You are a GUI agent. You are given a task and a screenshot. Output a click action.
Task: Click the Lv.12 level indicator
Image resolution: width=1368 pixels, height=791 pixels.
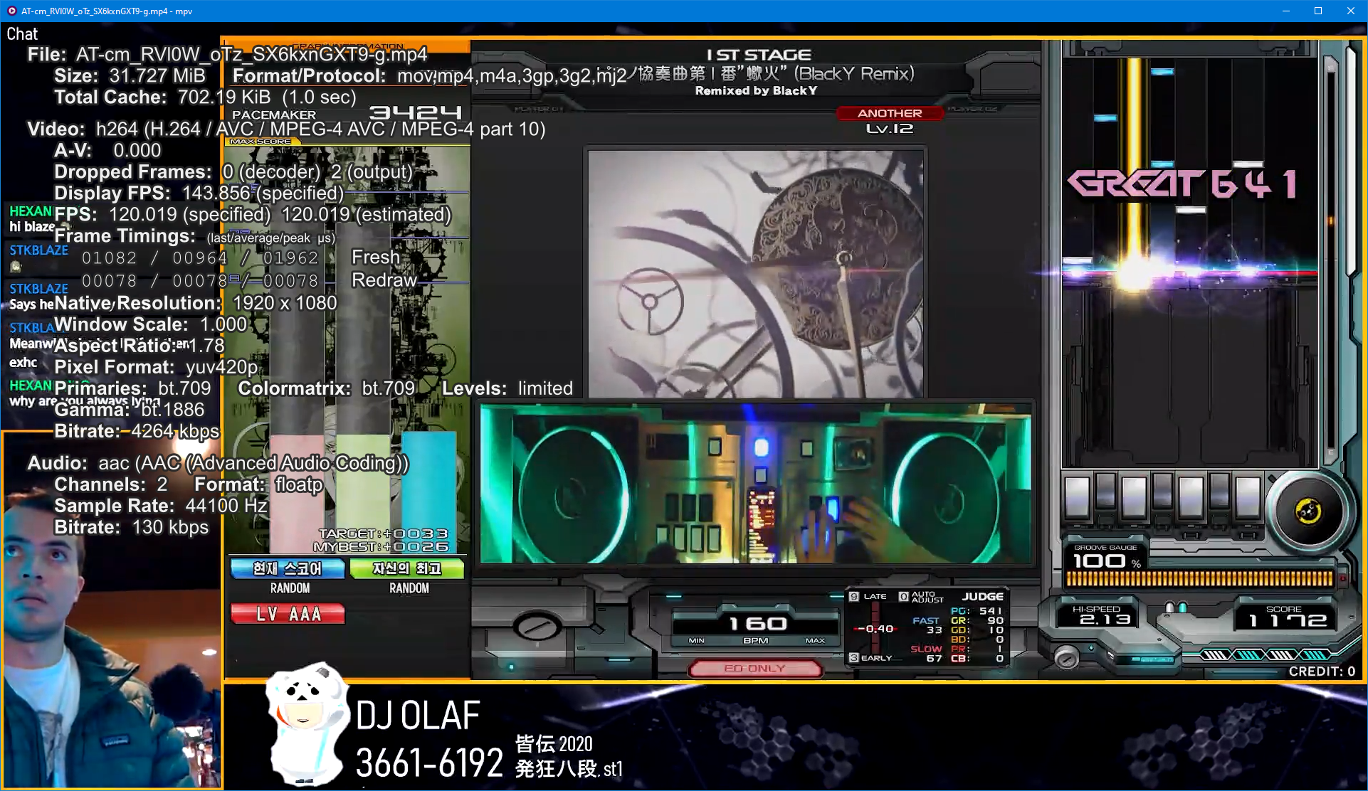click(889, 129)
